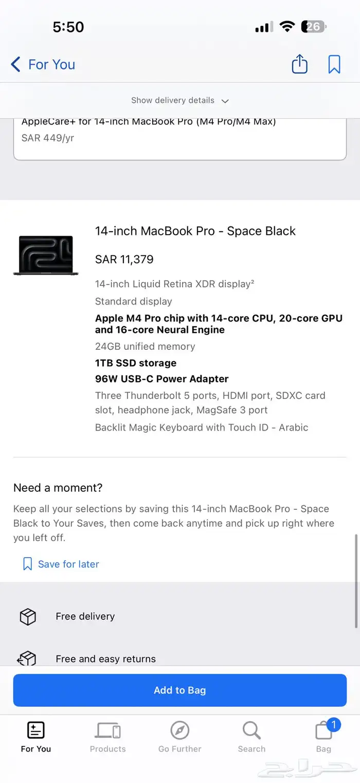Screen dimensions: 360x783
Task: Tap the 14-inch MacBook Pro - Space Black title
Action: 195,231
